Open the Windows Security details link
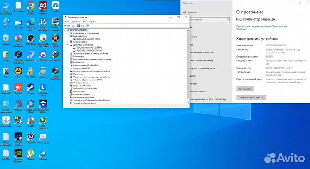This screenshot has height=169, width=310. 262,28
